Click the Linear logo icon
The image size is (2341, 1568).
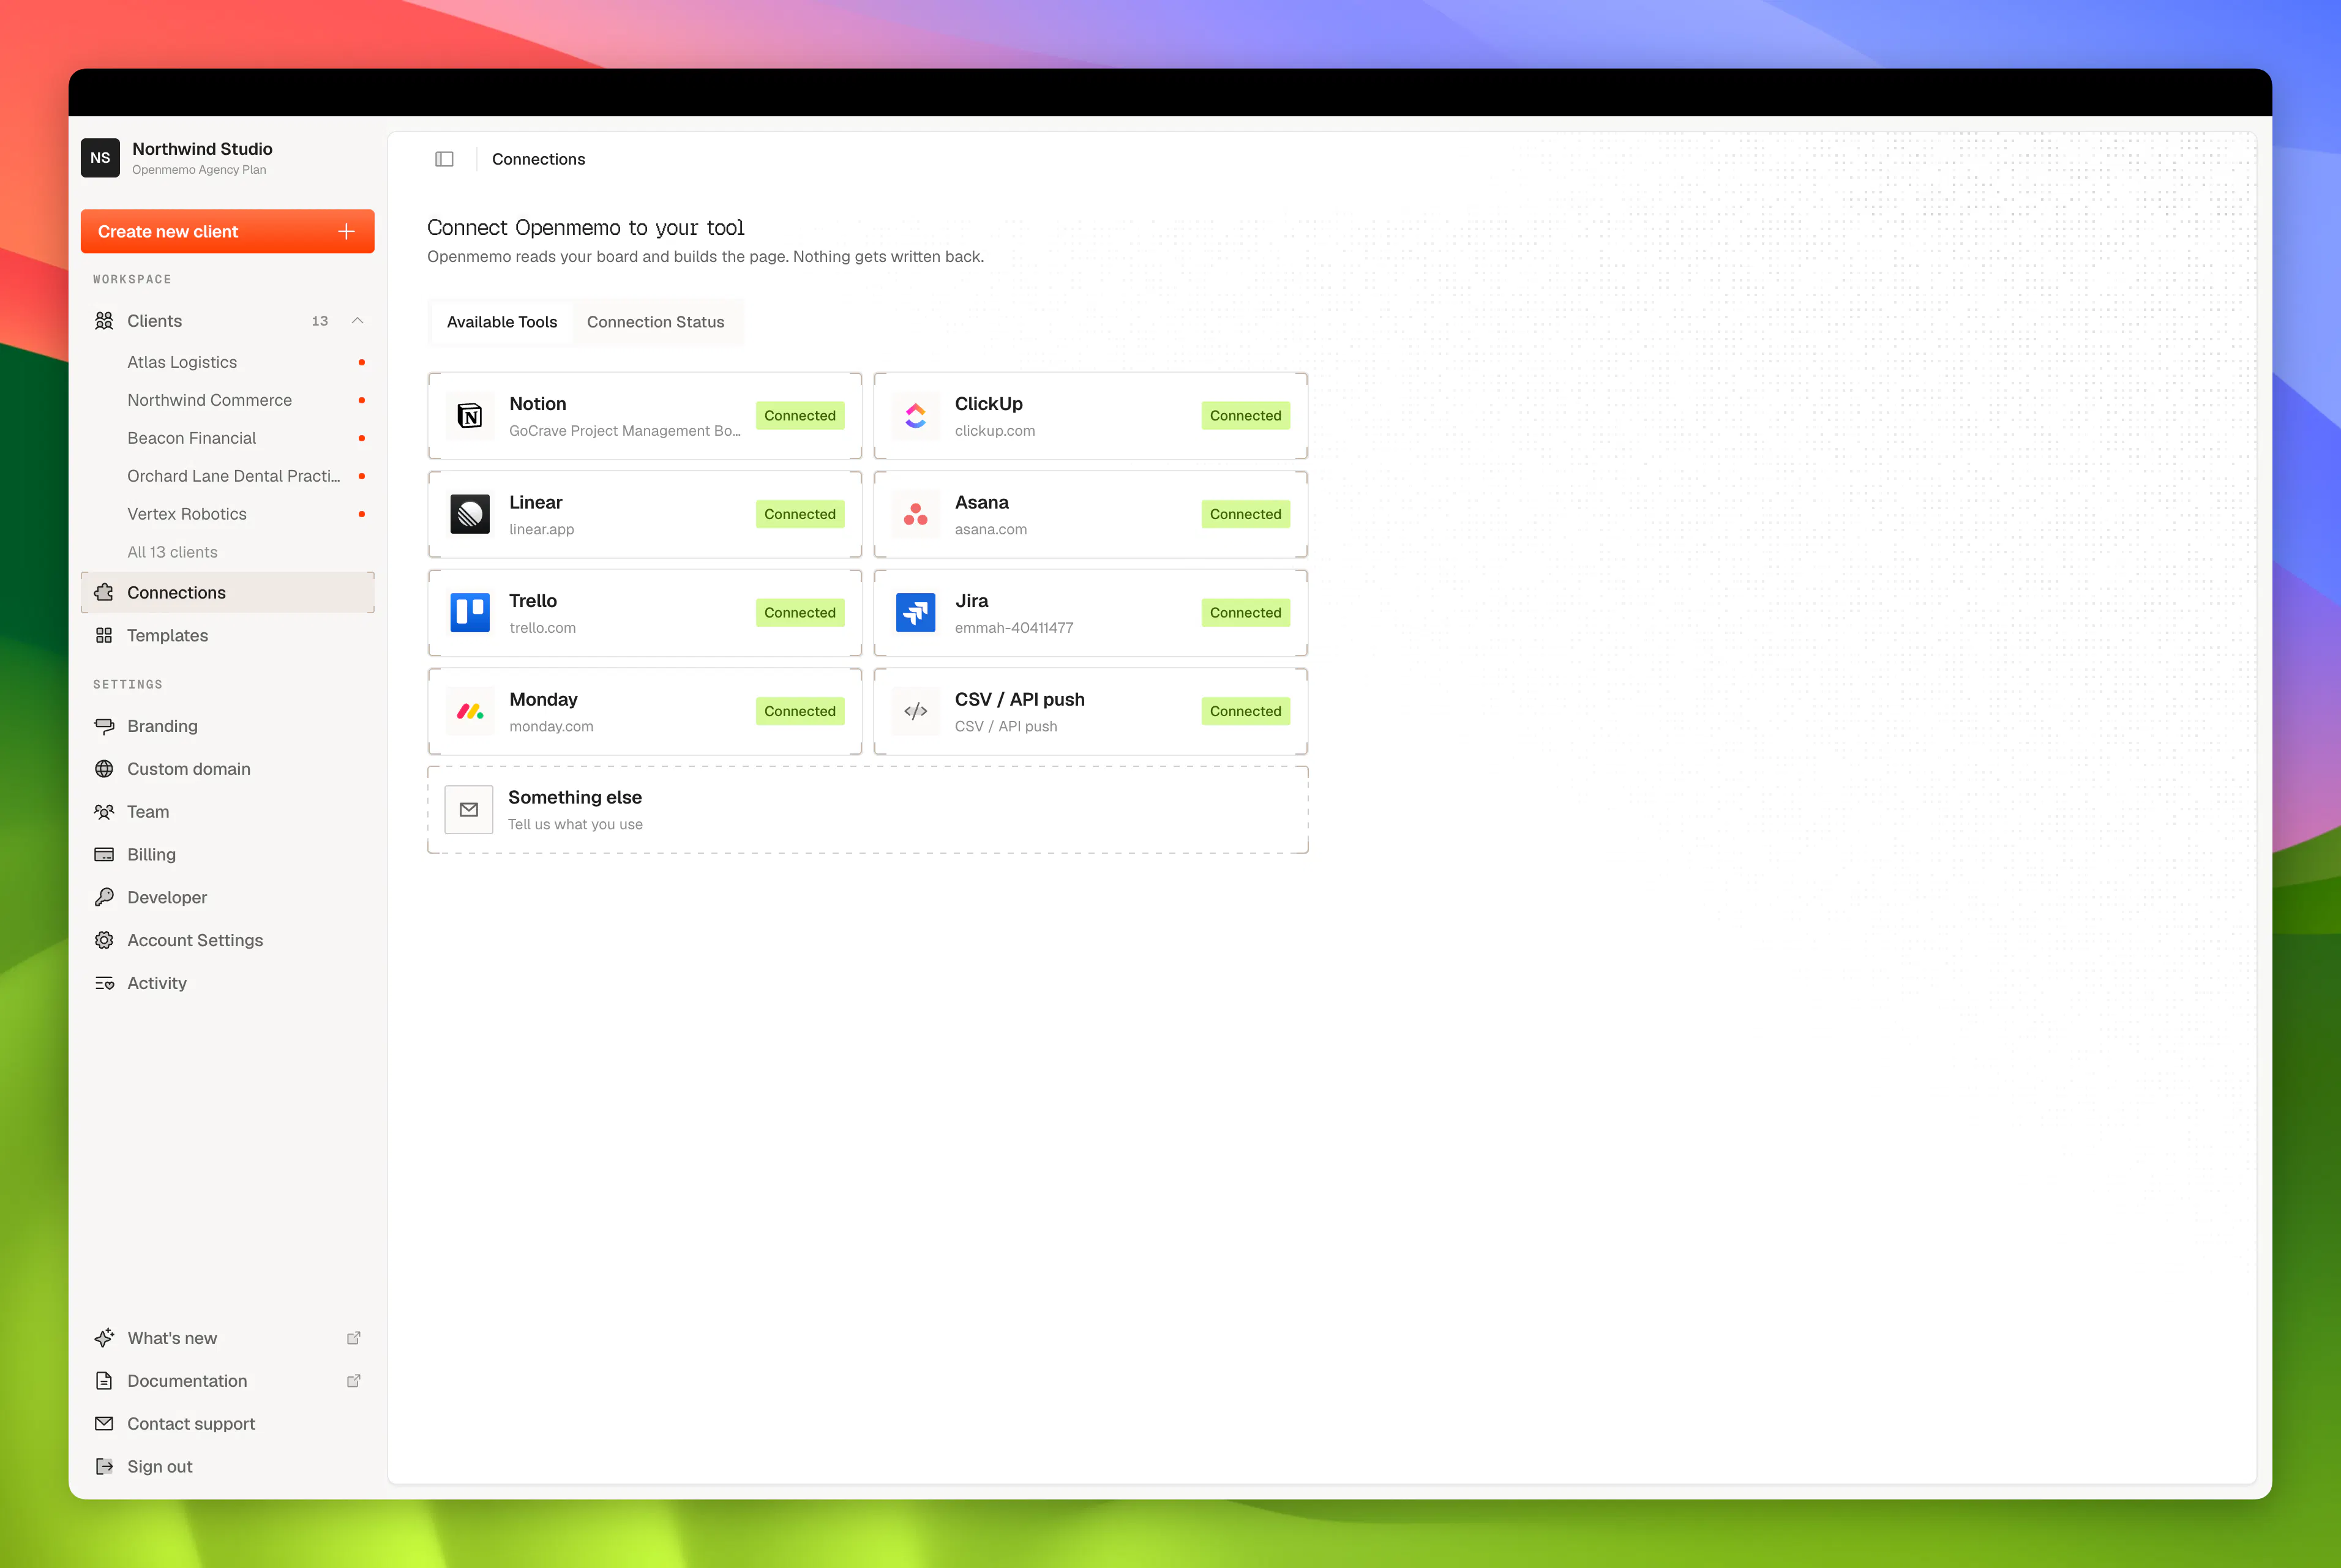point(470,514)
